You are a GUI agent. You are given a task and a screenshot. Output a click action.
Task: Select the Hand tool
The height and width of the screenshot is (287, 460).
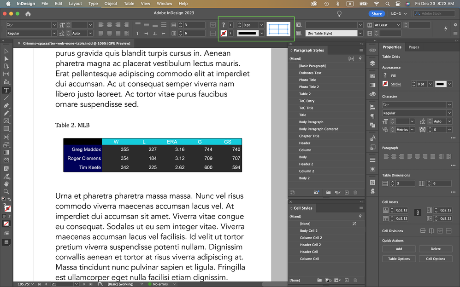(x=6, y=184)
